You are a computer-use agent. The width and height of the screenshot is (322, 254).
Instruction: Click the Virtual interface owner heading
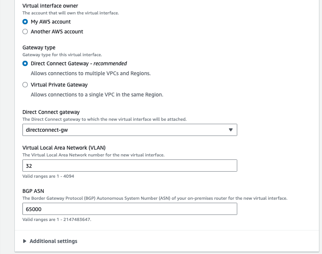pos(50,6)
